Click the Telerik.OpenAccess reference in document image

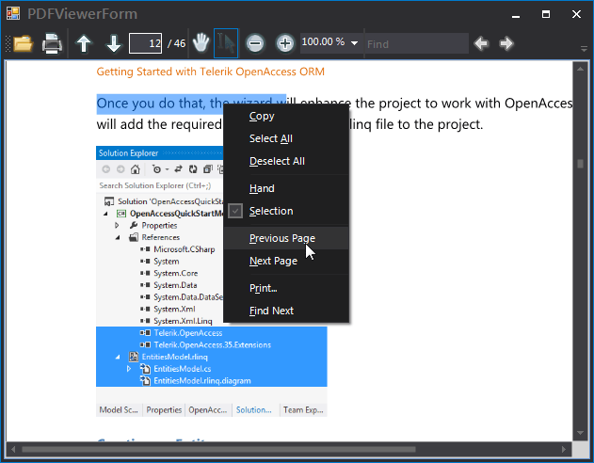(188, 333)
